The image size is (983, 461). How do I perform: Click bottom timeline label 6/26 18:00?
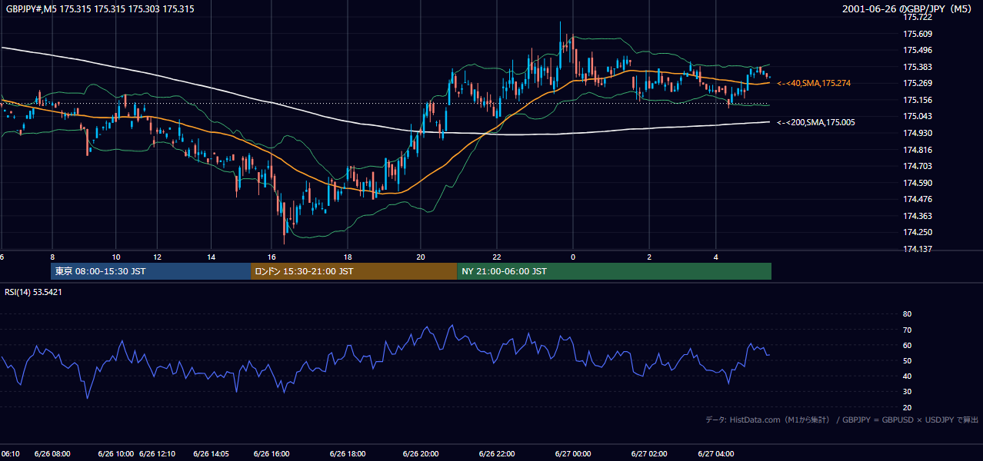(348, 454)
